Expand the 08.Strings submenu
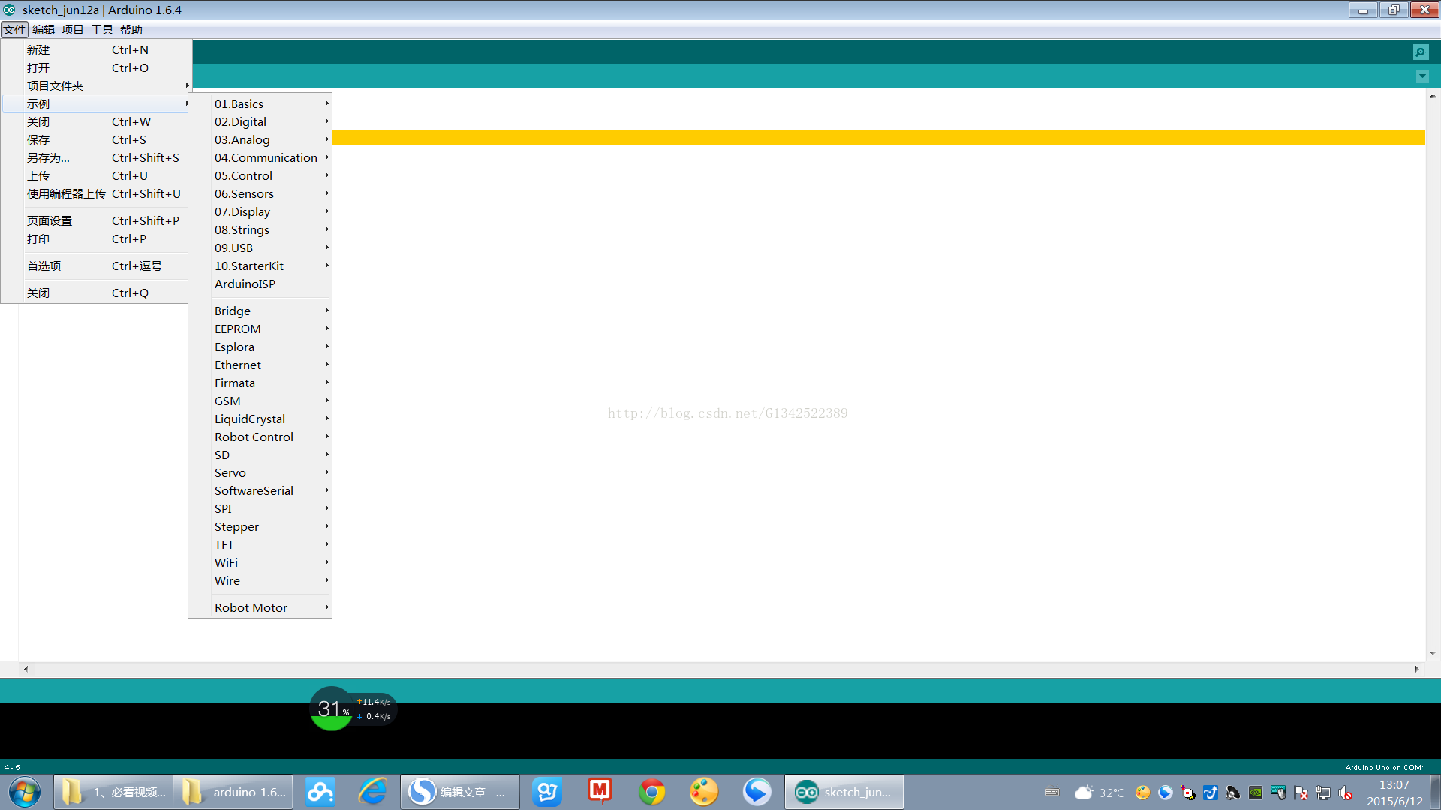This screenshot has width=1441, height=810. click(x=260, y=229)
